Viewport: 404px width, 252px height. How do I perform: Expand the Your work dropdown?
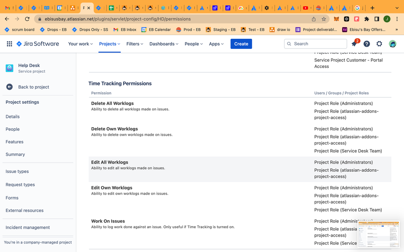point(81,44)
